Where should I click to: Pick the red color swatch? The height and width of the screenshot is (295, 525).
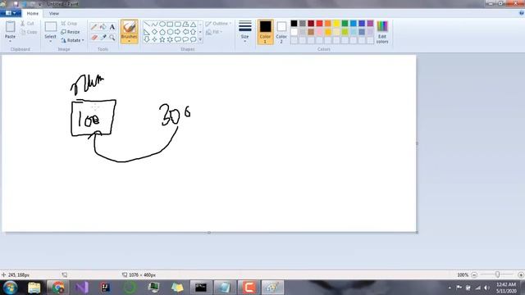[x=319, y=24]
